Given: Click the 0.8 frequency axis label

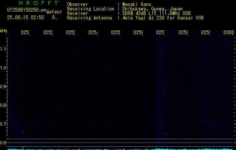Looking at the screenshot, I should click(x=3, y=105).
